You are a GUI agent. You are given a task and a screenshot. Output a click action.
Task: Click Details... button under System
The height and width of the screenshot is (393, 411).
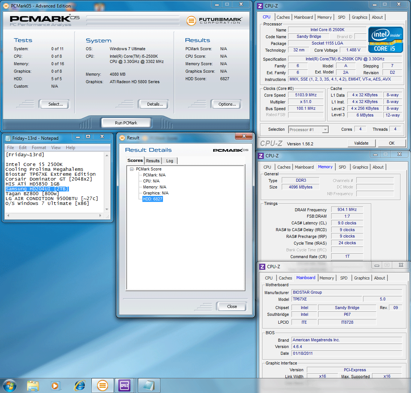(155, 104)
